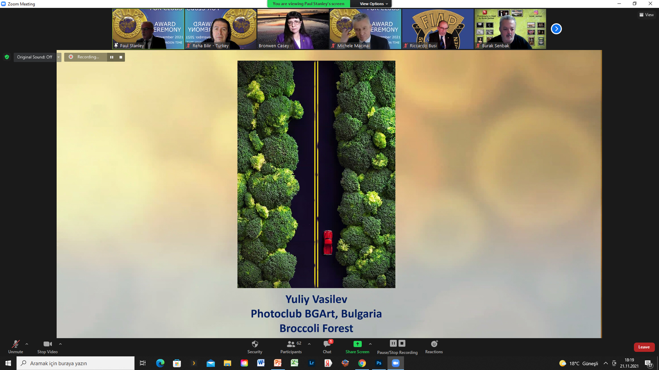Open Word from taskbar
This screenshot has height=370, width=659.
click(x=261, y=363)
